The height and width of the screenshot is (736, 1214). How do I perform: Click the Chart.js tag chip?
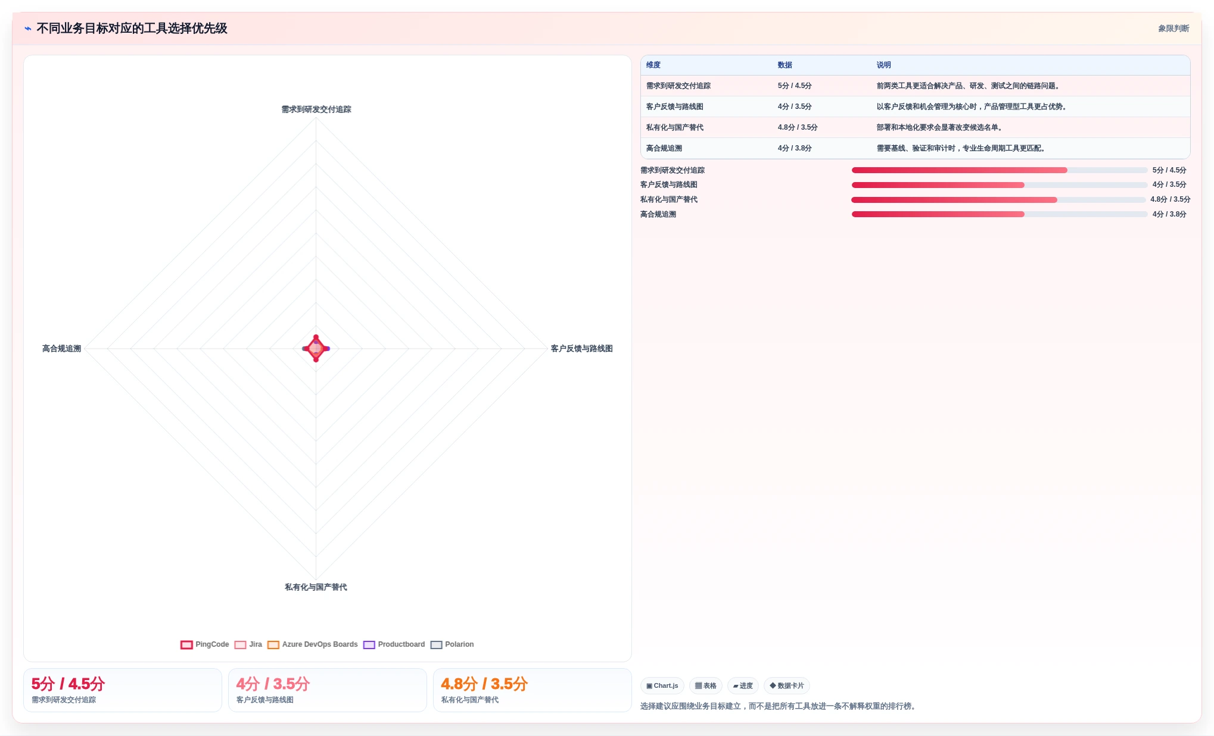tap(662, 685)
